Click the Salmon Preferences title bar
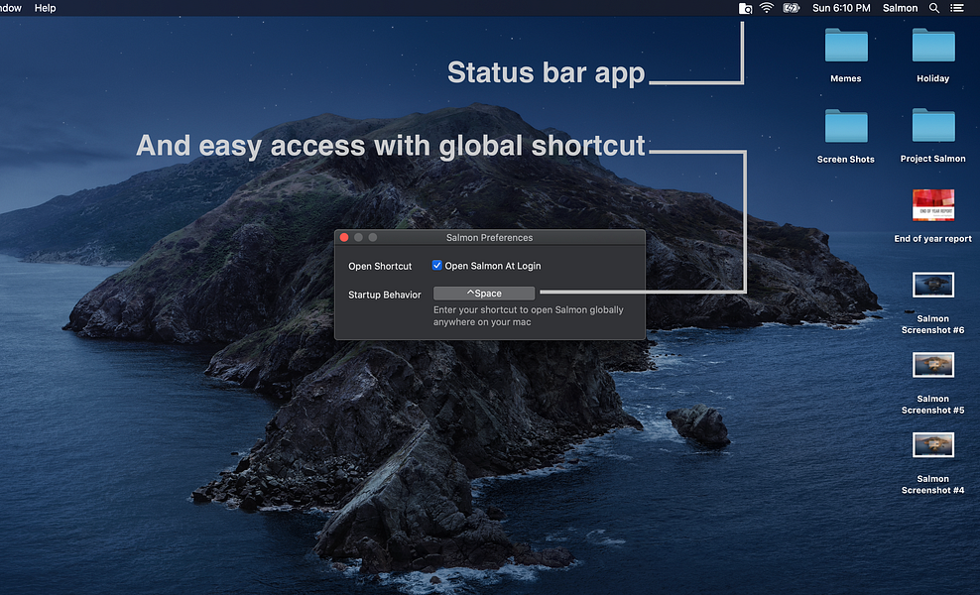 489,237
